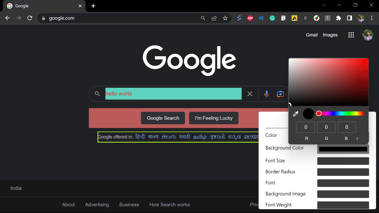379x213 pixels.
Task: Click the Font Size input field
Action: (x=343, y=161)
